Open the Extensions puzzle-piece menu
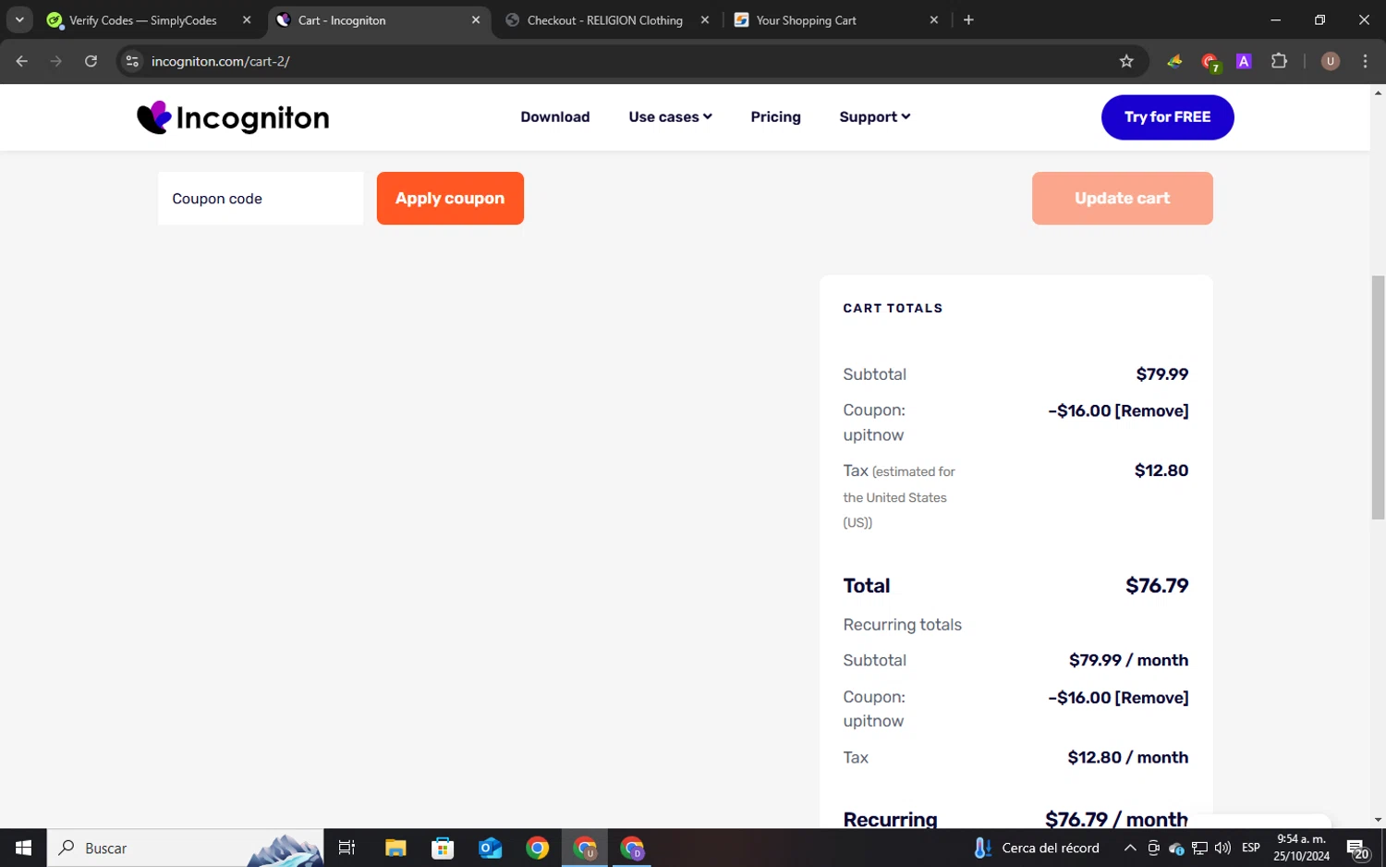The height and width of the screenshot is (867, 1386). point(1279,61)
